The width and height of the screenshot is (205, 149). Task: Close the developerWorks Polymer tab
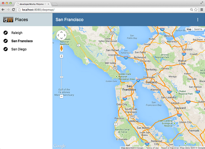[48, 4]
